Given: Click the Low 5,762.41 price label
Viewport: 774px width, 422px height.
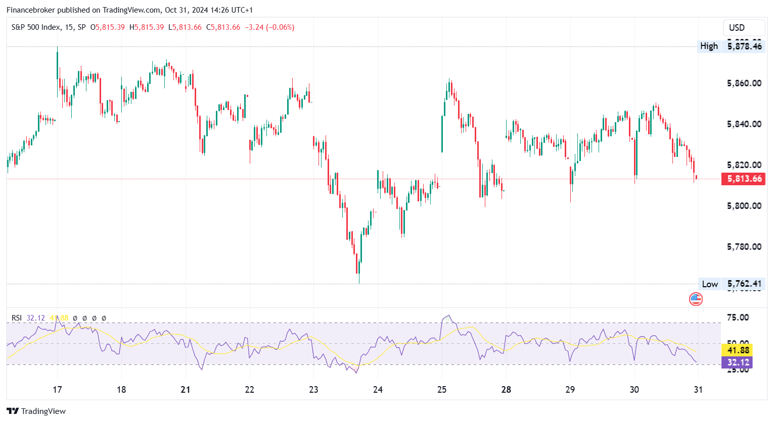Looking at the screenshot, I should [731, 284].
